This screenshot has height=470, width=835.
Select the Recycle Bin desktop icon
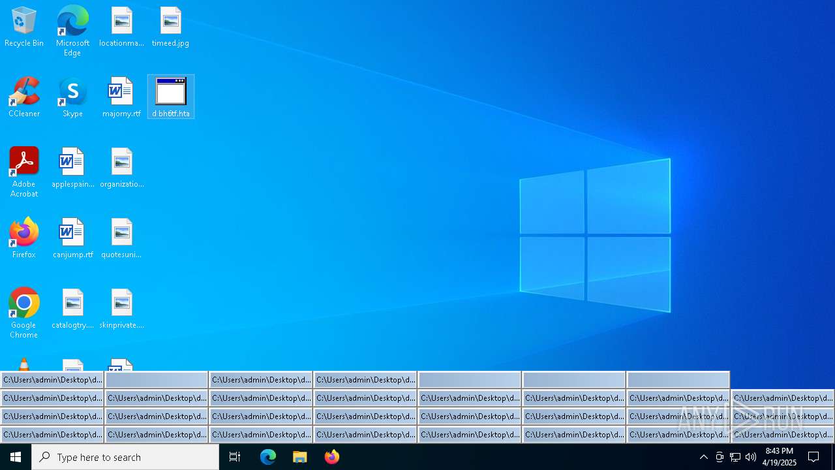[x=24, y=27]
